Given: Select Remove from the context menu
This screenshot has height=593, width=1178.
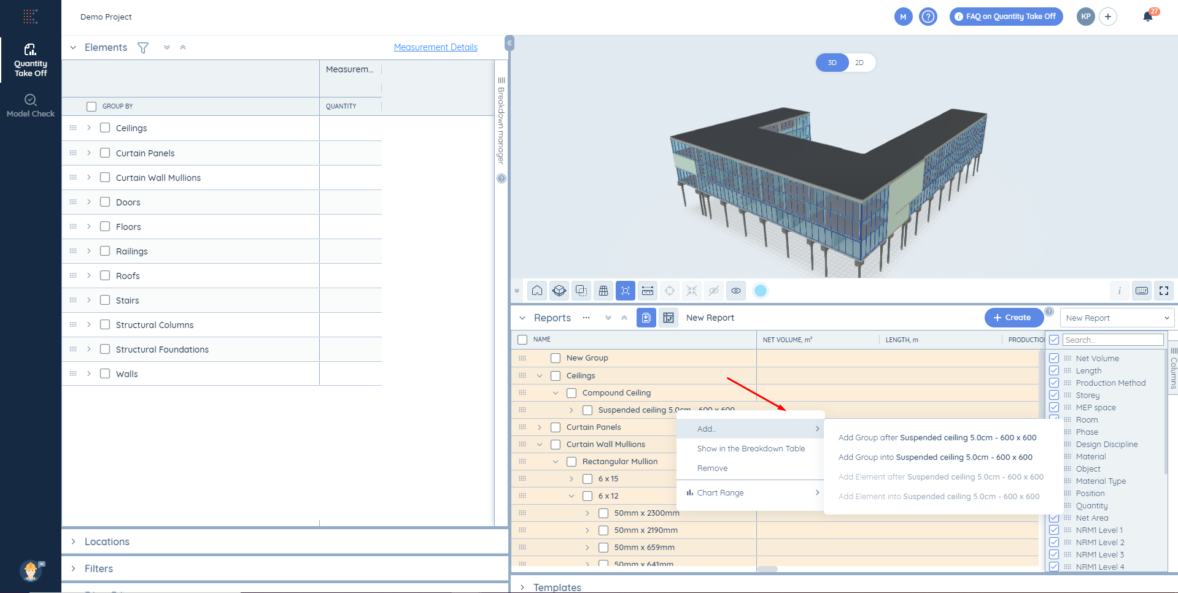Looking at the screenshot, I should [712, 469].
